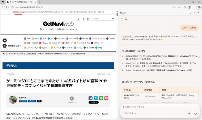Share article on Facebook icon
The image size is (202, 120).
coord(90,98)
